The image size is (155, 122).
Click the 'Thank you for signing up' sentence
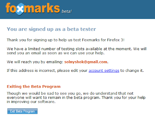66,40
